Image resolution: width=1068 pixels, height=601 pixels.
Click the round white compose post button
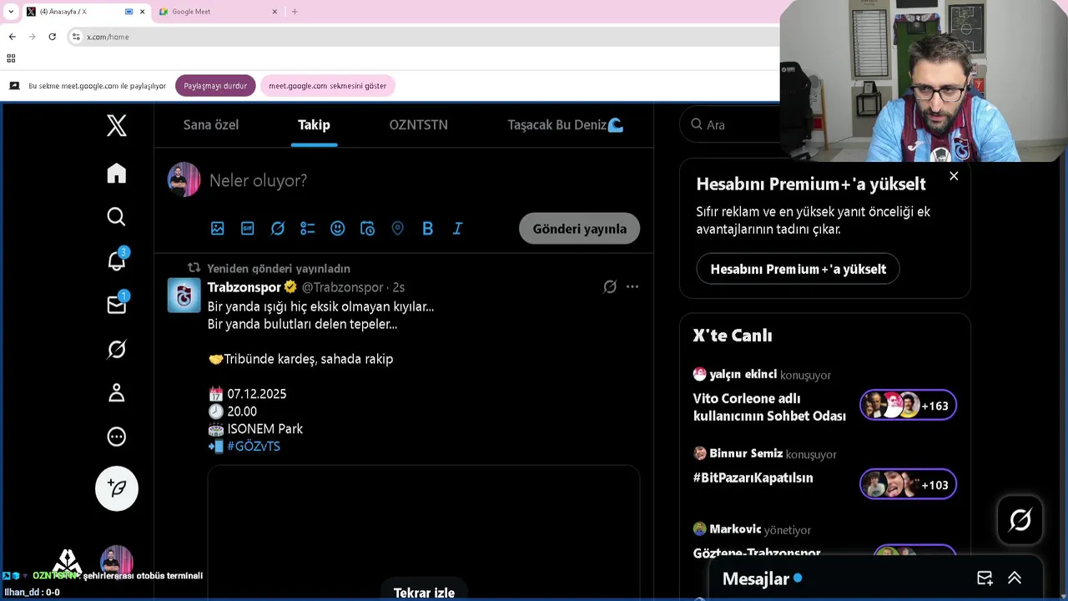click(117, 488)
